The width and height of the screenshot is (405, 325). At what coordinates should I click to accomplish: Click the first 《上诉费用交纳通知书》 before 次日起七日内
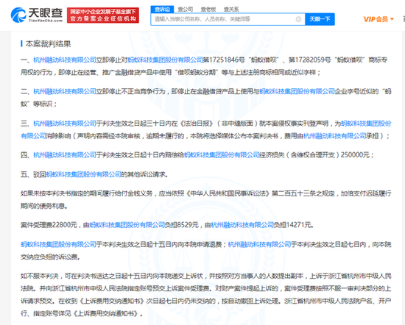(113, 301)
